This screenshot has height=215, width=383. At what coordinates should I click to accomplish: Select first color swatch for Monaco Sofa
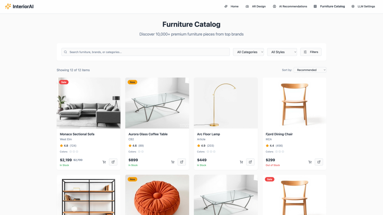[71, 152]
